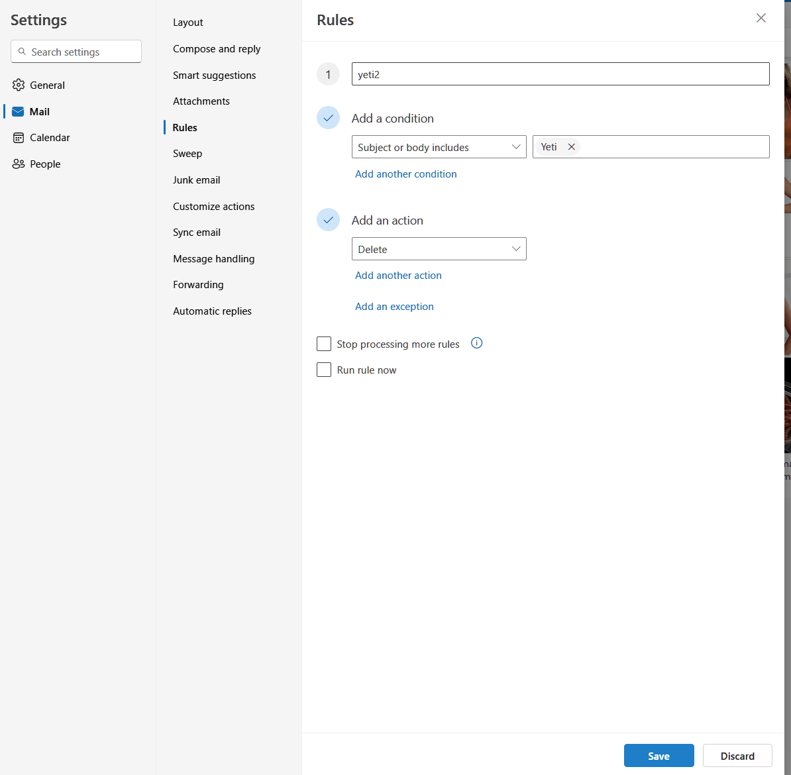Go to the Forwarding settings page
The height and width of the screenshot is (775, 791).
tap(198, 285)
